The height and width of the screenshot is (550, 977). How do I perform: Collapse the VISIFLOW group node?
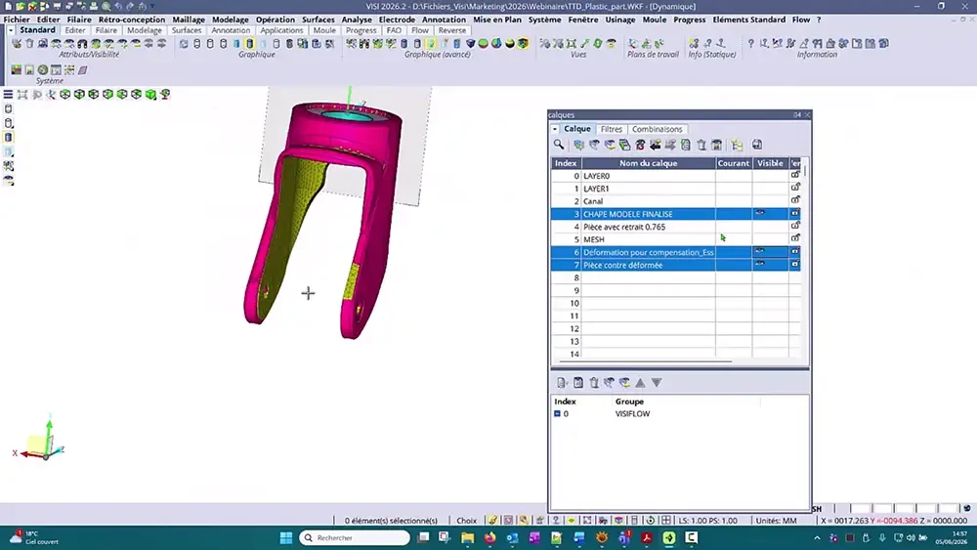[557, 413]
